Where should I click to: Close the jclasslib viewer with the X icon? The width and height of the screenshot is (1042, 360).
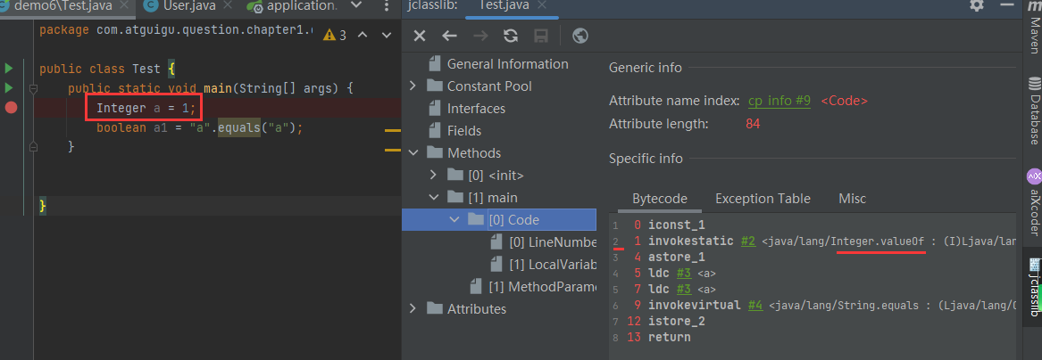point(420,36)
